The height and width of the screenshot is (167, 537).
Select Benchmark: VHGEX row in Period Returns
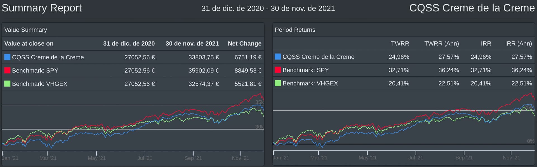tap(404, 83)
